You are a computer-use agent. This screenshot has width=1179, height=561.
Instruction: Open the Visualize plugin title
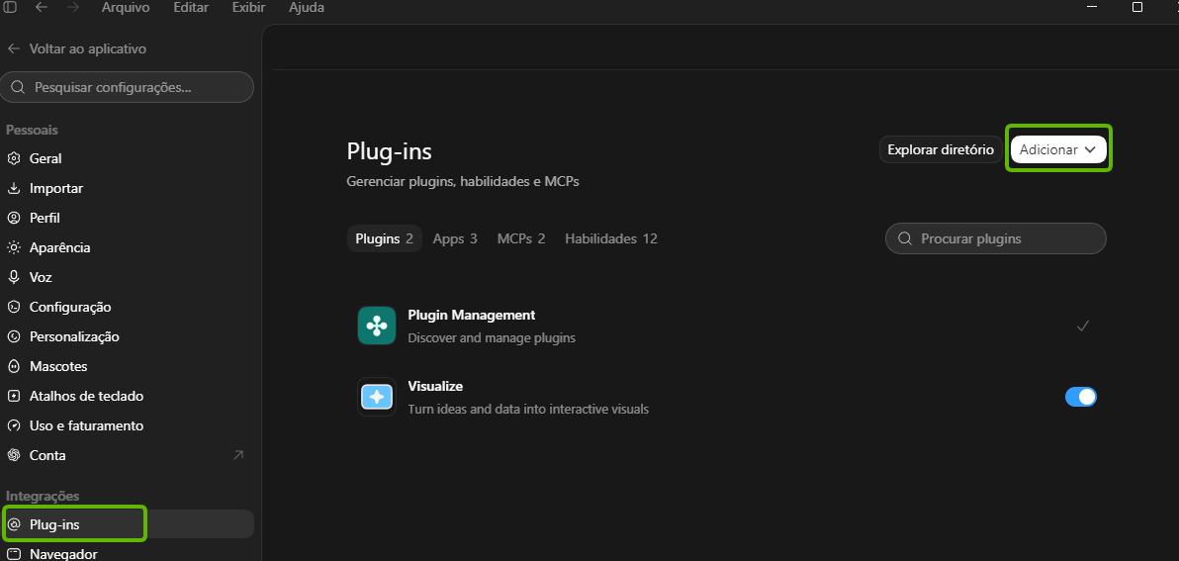pyautogui.click(x=435, y=386)
